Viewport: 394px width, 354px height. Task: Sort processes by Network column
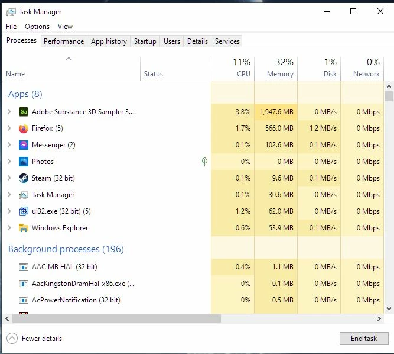pyautogui.click(x=362, y=69)
